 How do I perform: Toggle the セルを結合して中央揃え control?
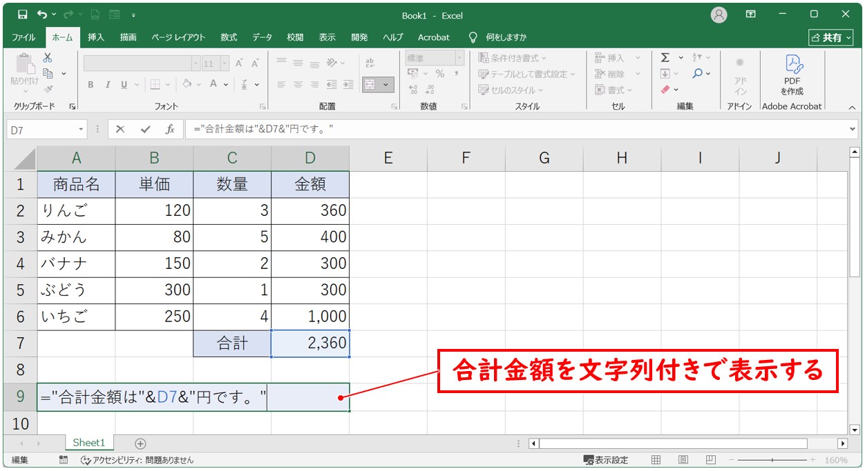(x=370, y=85)
